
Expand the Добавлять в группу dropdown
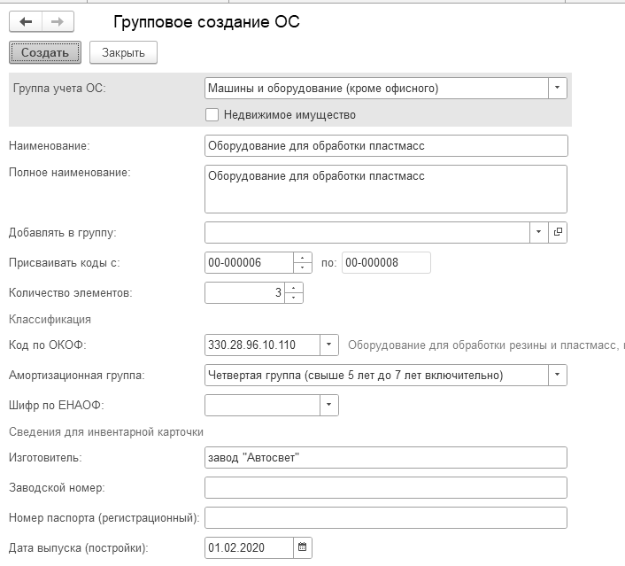click(x=539, y=232)
